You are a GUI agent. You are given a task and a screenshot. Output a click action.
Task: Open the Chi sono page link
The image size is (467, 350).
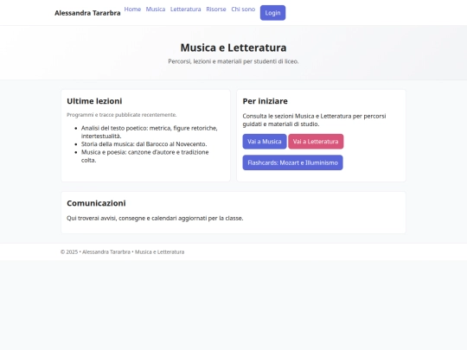point(243,10)
